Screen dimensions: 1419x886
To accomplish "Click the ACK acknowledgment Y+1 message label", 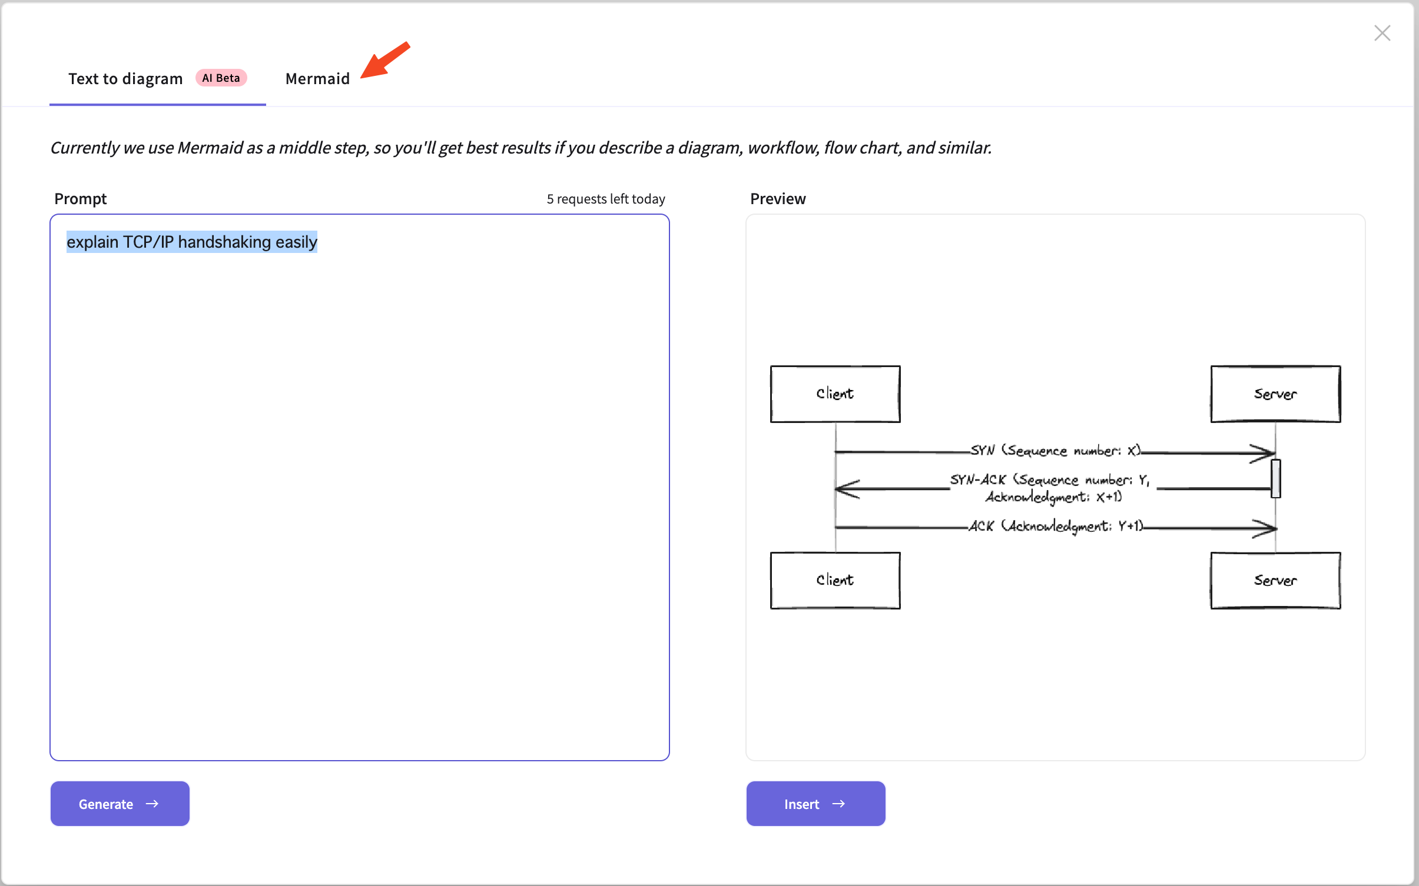I will [1055, 526].
